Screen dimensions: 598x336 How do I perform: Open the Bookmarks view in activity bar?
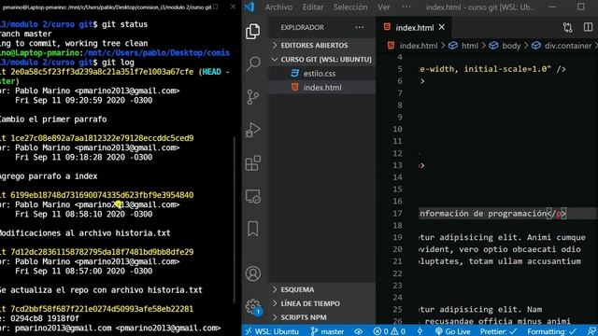253,229
